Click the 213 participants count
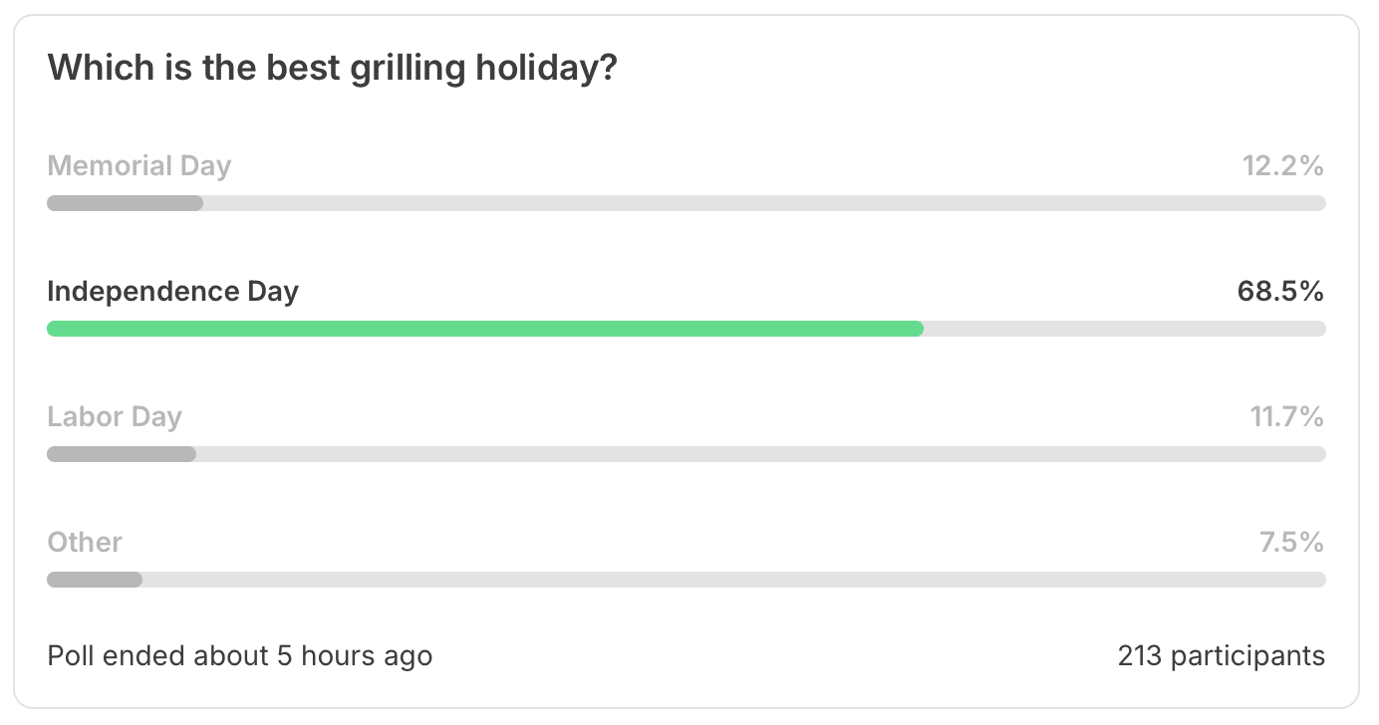1379x725 pixels. [x=1222, y=656]
